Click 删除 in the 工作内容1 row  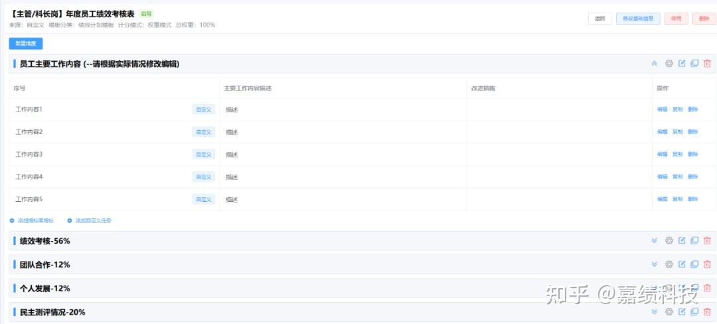click(692, 110)
